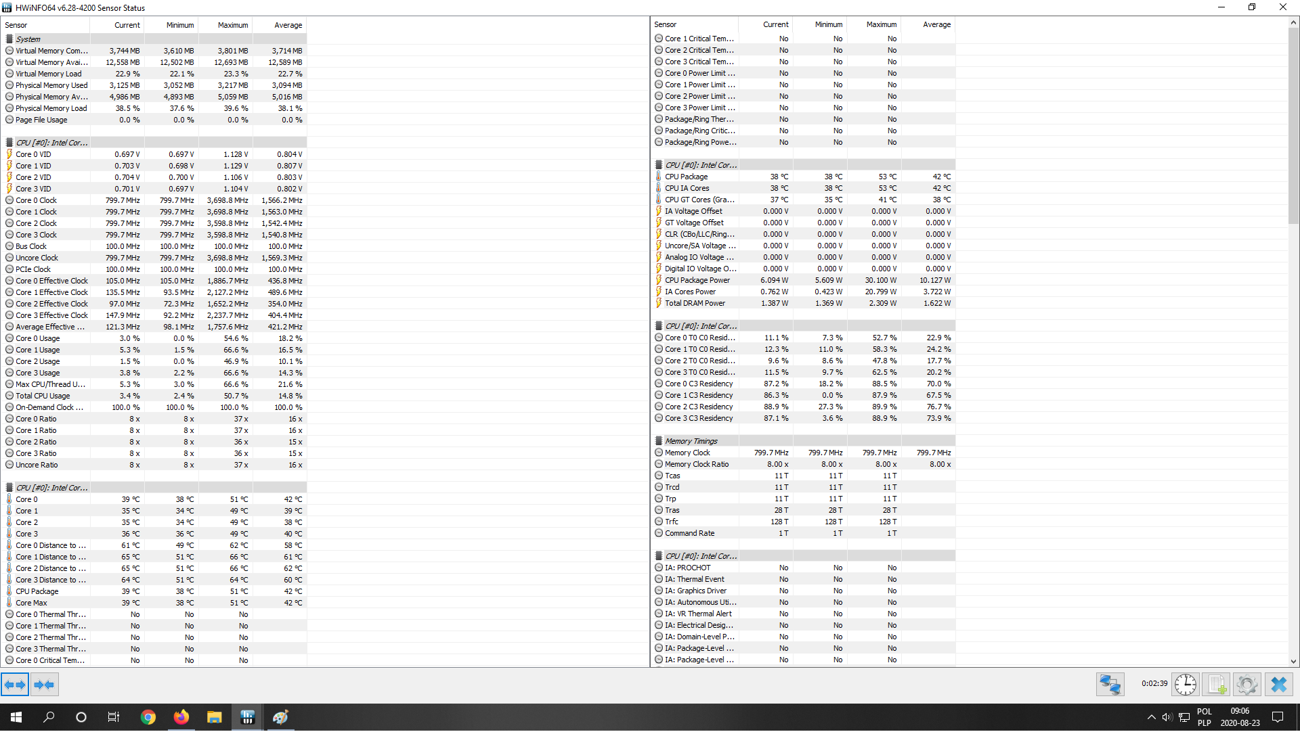Image resolution: width=1300 pixels, height=732 pixels.
Task: Start logging with the sheet icon
Action: click(x=1217, y=685)
